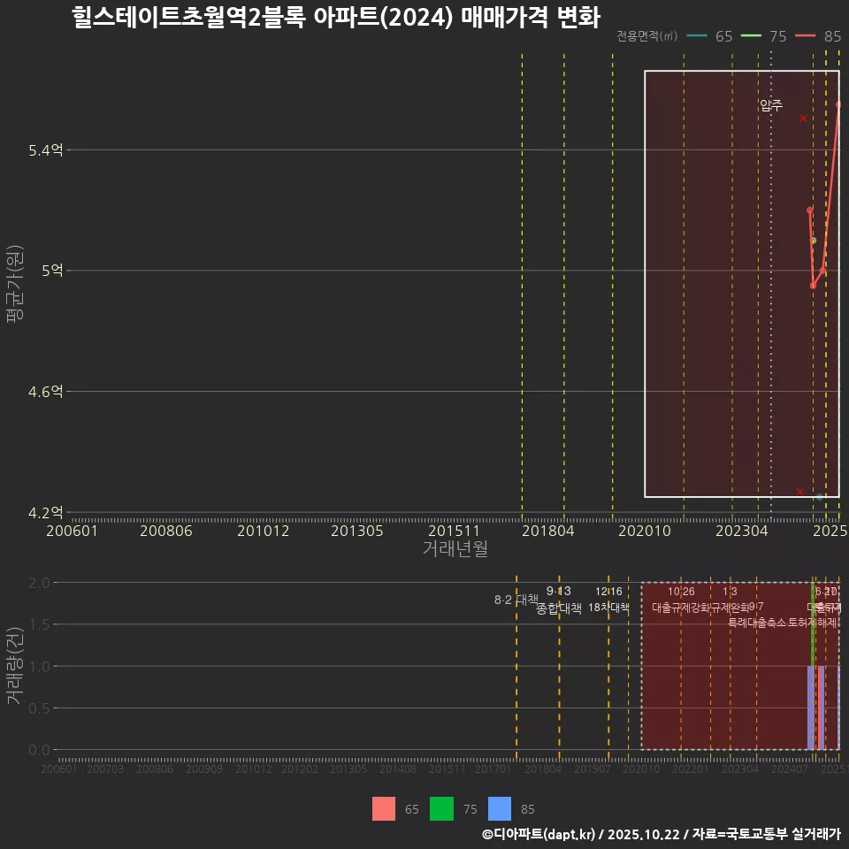Select the red 65 legend swatch at bottom
849x849 pixels.
[382, 808]
